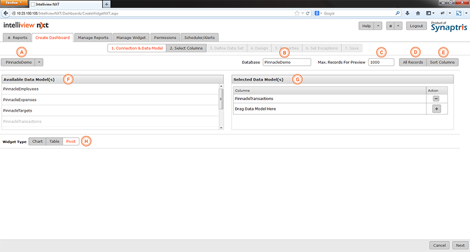Open Firefox downloads arrow icon
470x252 pixels.
pyautogui.click(x=408, y=12)
